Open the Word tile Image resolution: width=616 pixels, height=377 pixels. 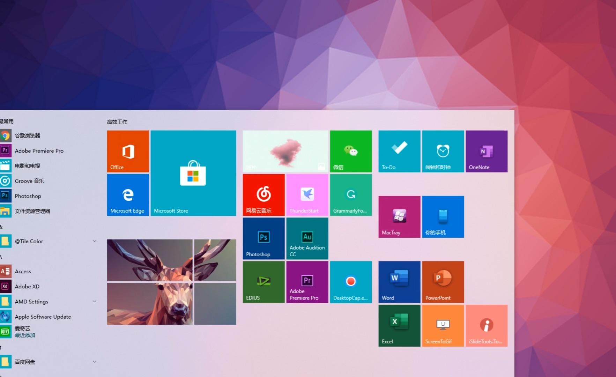point(399,282)
